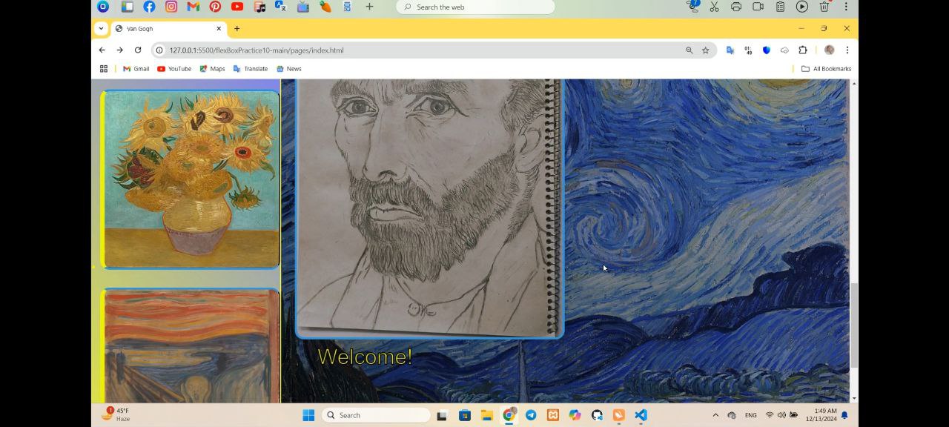Click the blue shield extension icon
949x427 pixels.
tap(767, 50)
